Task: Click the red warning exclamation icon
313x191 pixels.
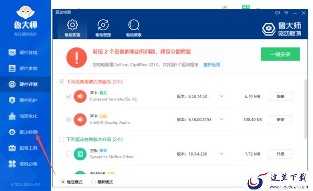Action: click(x=77, y=58)
